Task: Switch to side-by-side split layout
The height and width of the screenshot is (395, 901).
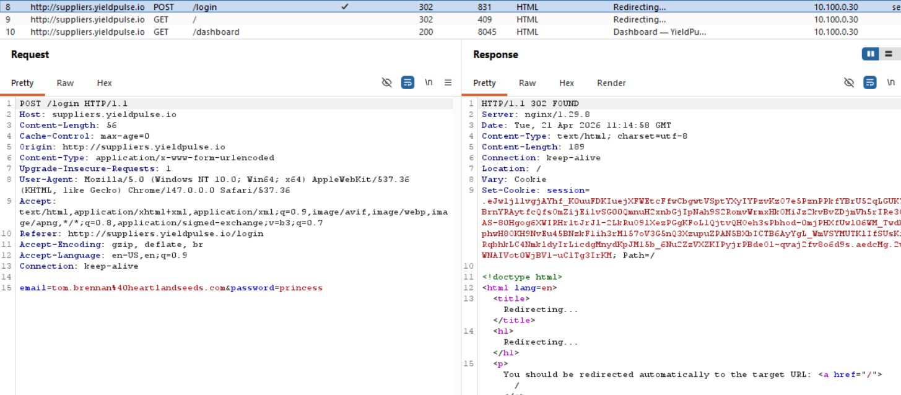Action: point(871,54)
